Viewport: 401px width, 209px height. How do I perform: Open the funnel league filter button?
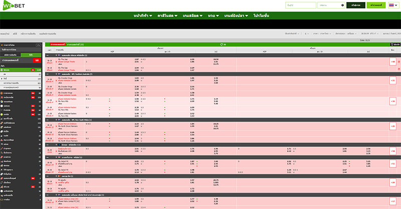coord(395,44)
